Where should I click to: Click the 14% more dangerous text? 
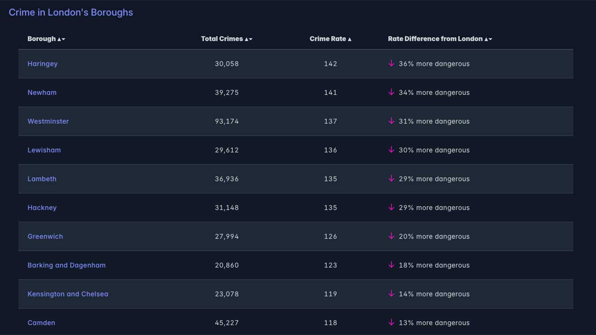[x=434, y=294]
